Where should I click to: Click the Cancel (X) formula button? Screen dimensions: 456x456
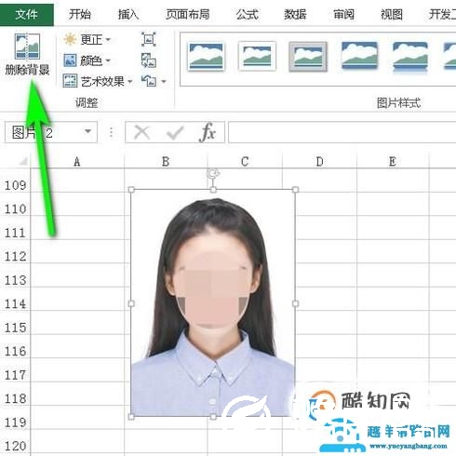141,132
